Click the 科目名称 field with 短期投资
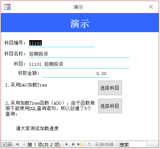Screen dimensions: 160x149 79,54
